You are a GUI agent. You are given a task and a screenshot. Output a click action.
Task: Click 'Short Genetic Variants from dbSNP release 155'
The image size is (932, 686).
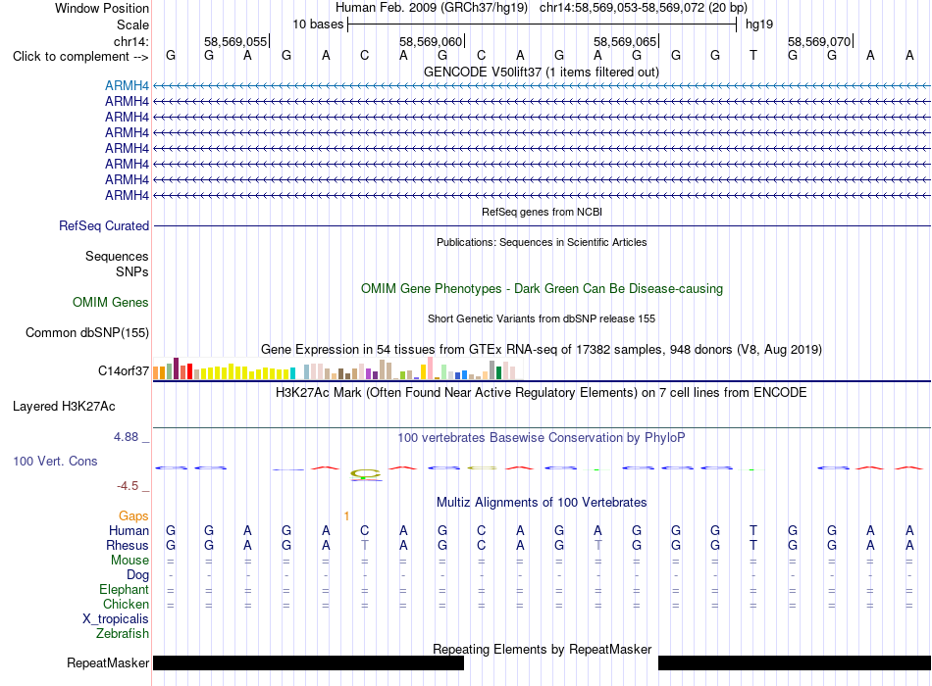pos(542,318)
